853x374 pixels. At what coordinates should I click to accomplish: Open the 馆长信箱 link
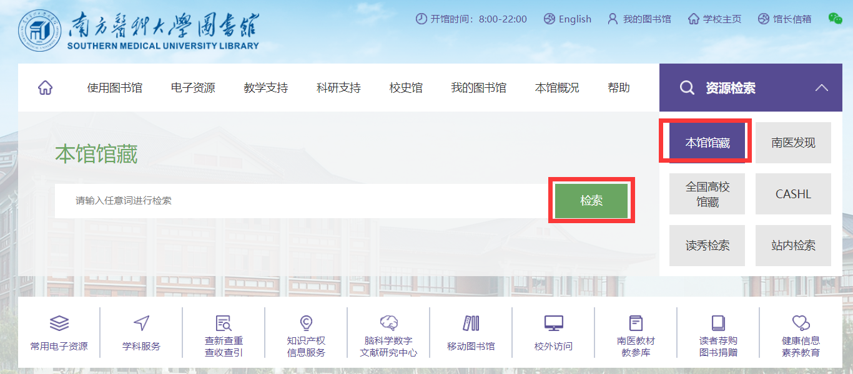click(792, 19)
